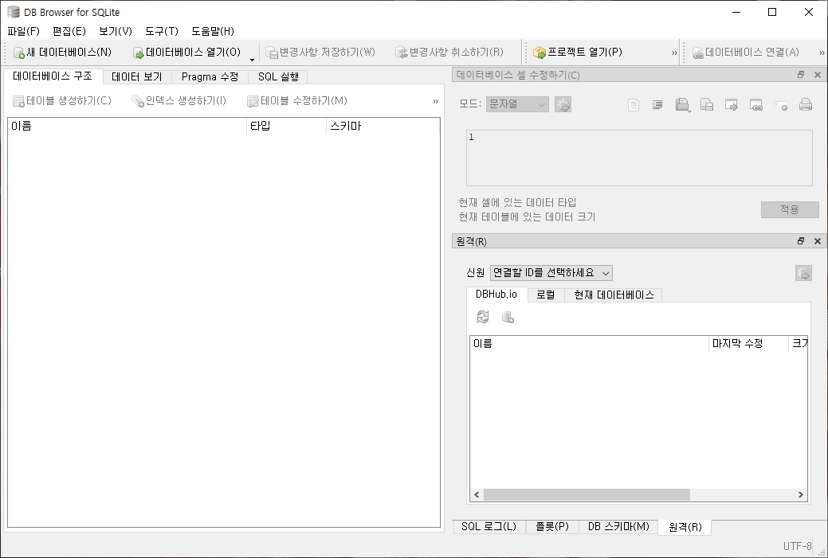
Task: Select the 현재 데이터베이스 tab
Action: click(614, 295)
